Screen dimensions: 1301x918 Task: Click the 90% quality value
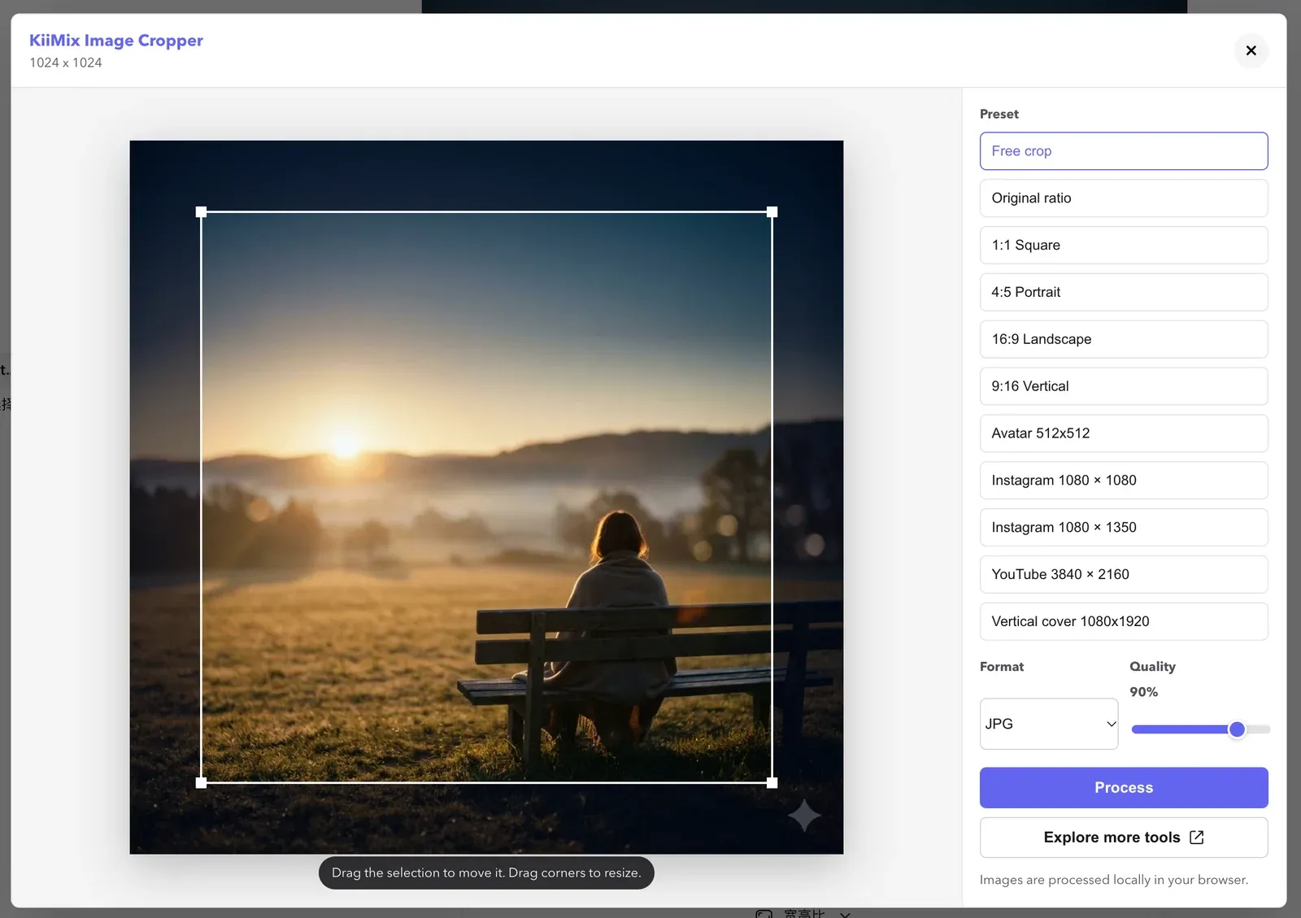point(1143,692)
